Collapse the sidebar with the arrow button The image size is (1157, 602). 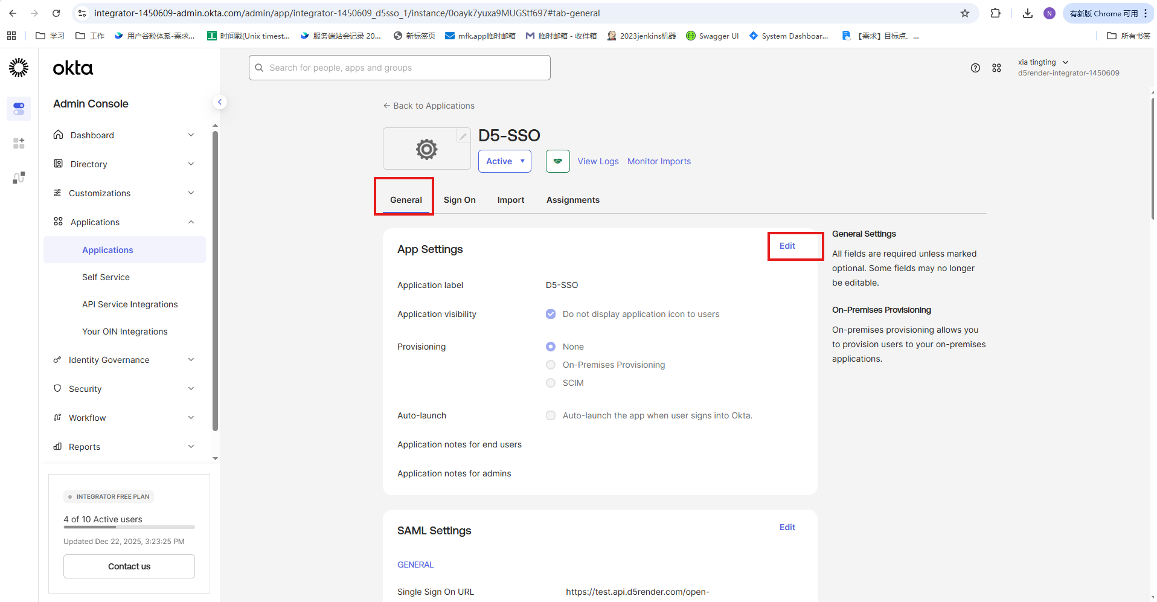coord(220,103)
